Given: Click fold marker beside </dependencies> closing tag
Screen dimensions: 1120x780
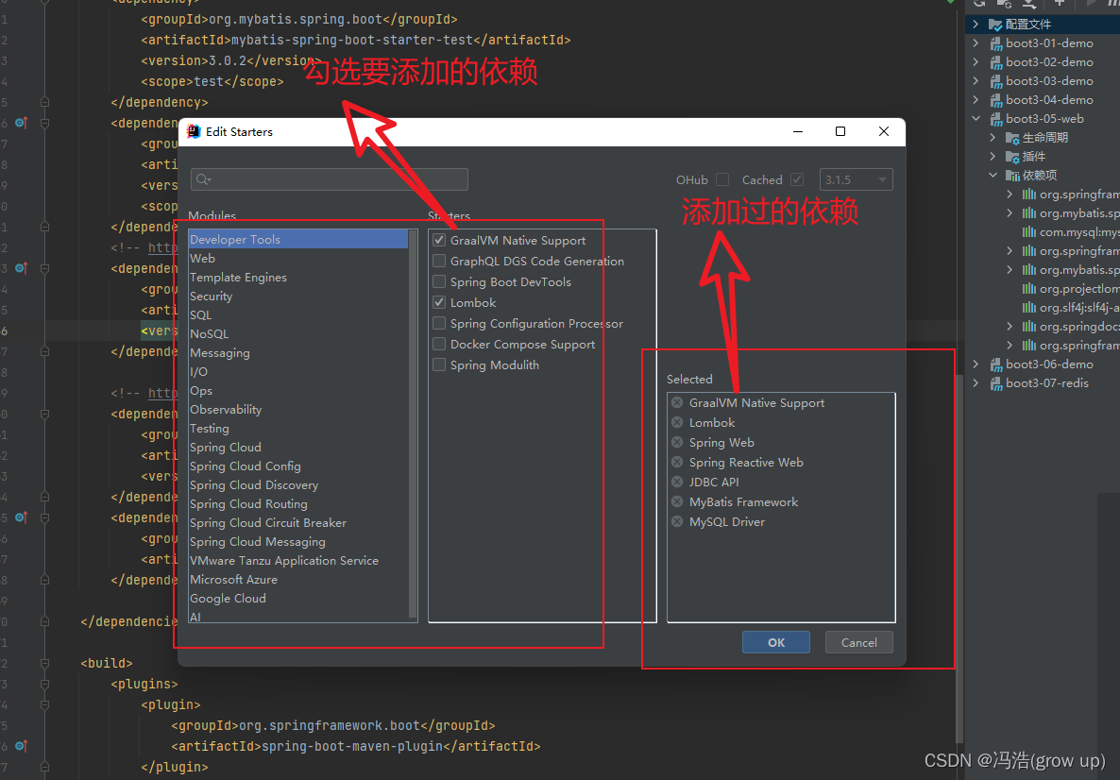Looking at the screenshot, I should (x=45, y=622).
